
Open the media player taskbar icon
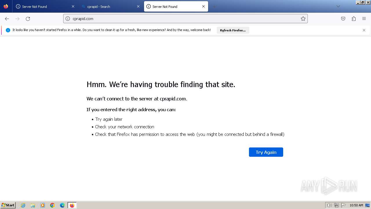(x=43, y=205)
